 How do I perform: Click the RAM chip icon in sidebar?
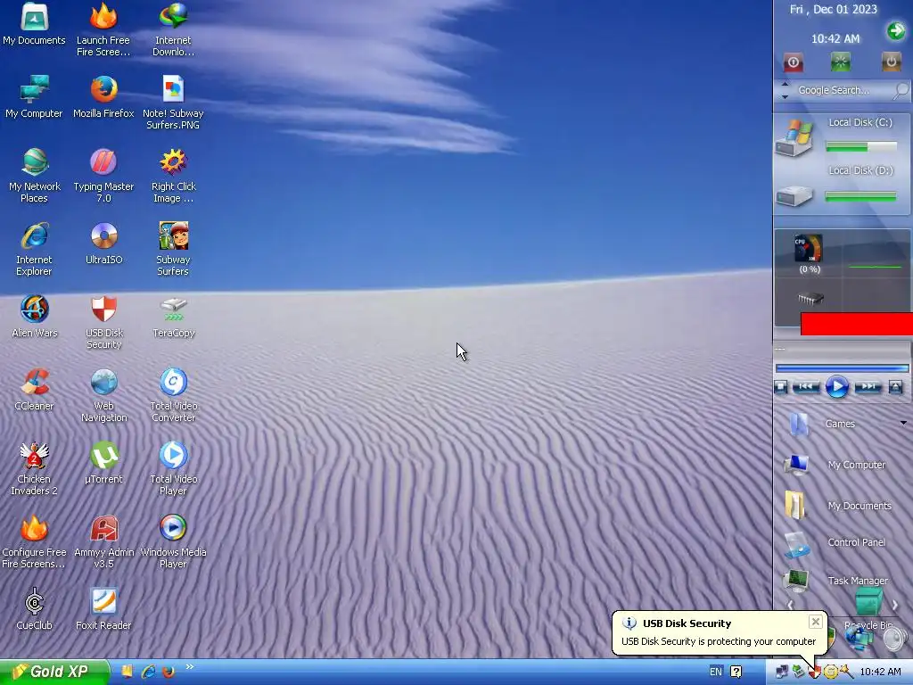[810, 299]
